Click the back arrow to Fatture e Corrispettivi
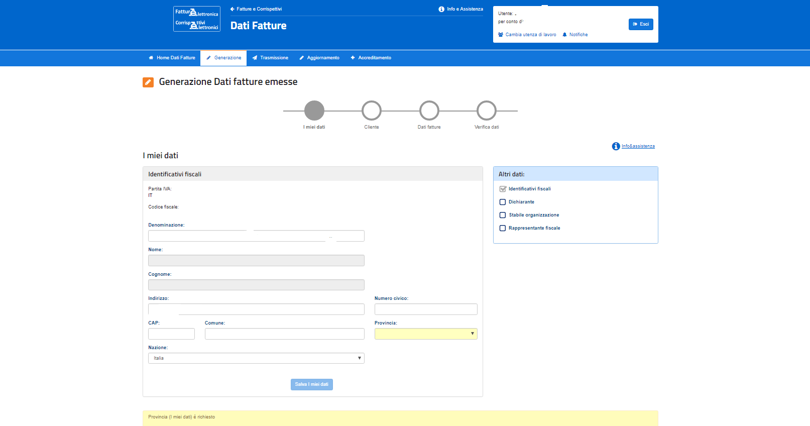This screenshot has width=810, height=426. coord(233,9)
